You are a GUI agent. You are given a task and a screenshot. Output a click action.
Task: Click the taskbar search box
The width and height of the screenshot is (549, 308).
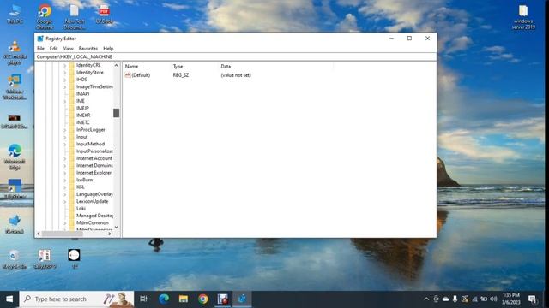[x=76, y=299]
